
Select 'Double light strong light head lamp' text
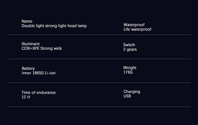click(x=54, y=26)
